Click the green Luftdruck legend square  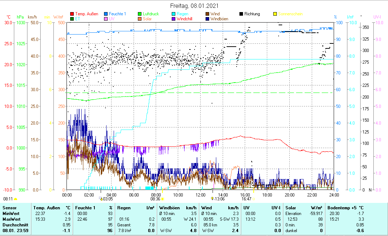[x=140, y=14]
